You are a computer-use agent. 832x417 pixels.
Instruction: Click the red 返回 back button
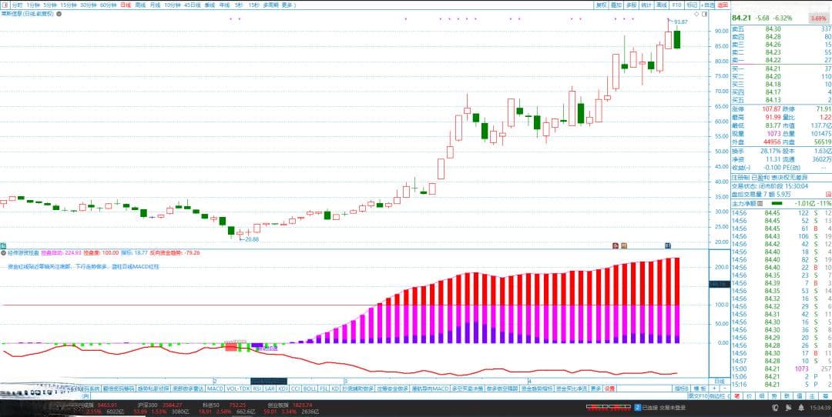[723, 5]
